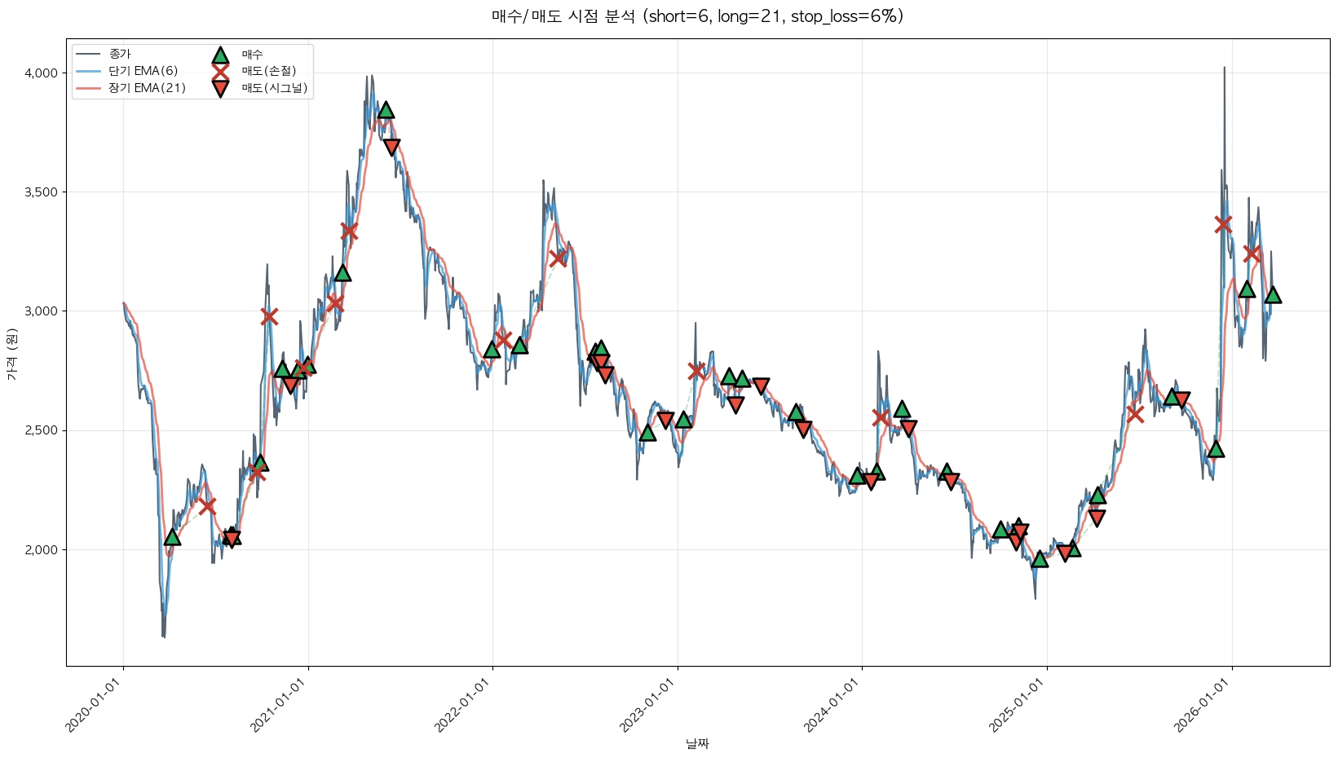Click the blue 단기 EMA(6) legend line
Viewport: 1338px width, 758px height.
click(88, 72)
